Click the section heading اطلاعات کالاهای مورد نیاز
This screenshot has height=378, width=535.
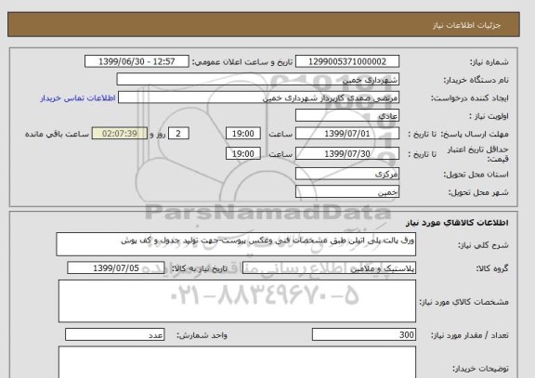pos(457,223)
